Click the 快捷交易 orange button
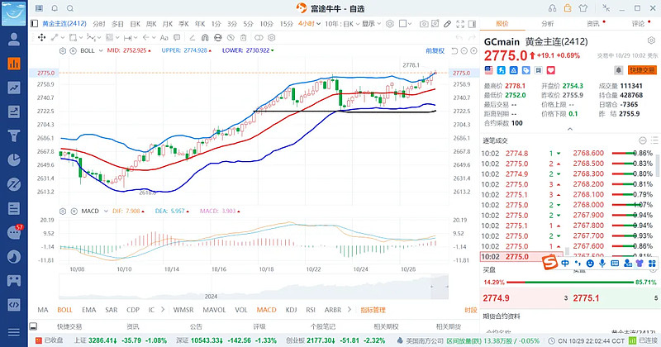Viewport: 661px width, 347px height. 642,71
